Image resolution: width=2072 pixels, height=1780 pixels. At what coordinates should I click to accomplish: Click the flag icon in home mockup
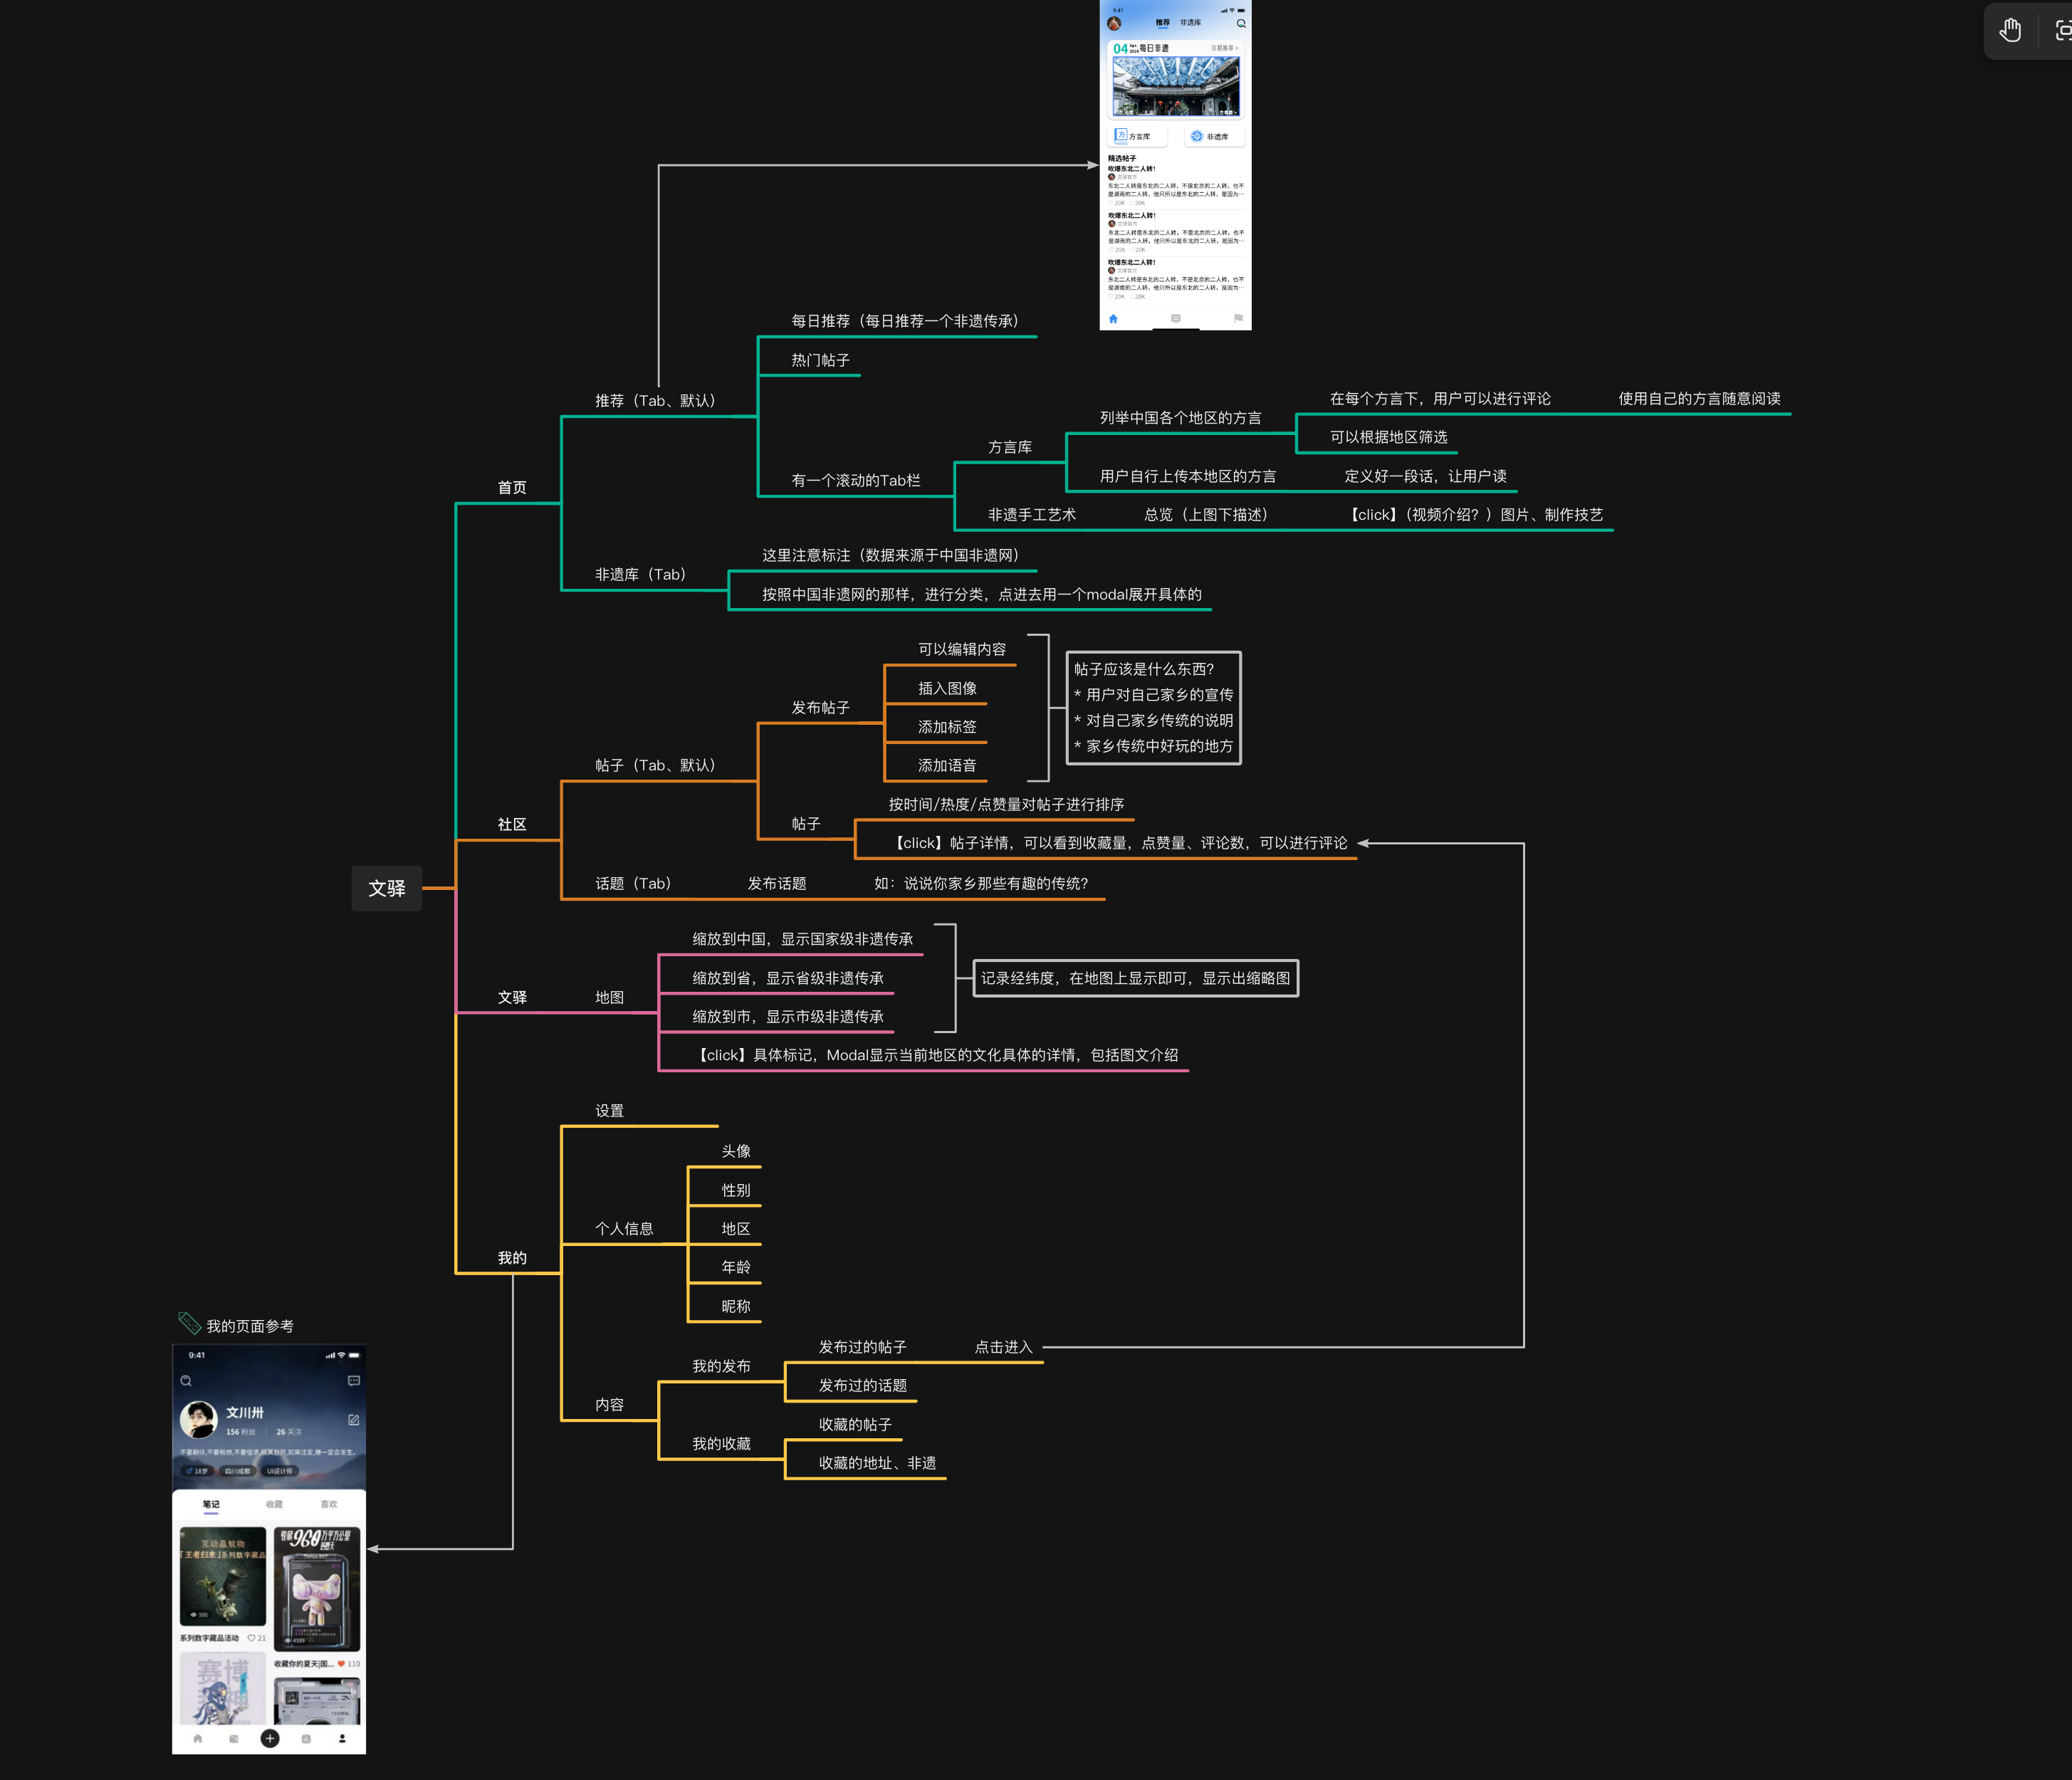(x=1238, y=319)
